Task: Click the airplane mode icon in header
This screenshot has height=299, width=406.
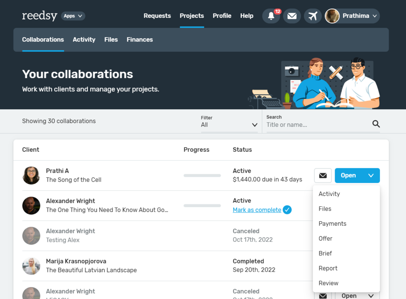Action: [x=313, y=16]
